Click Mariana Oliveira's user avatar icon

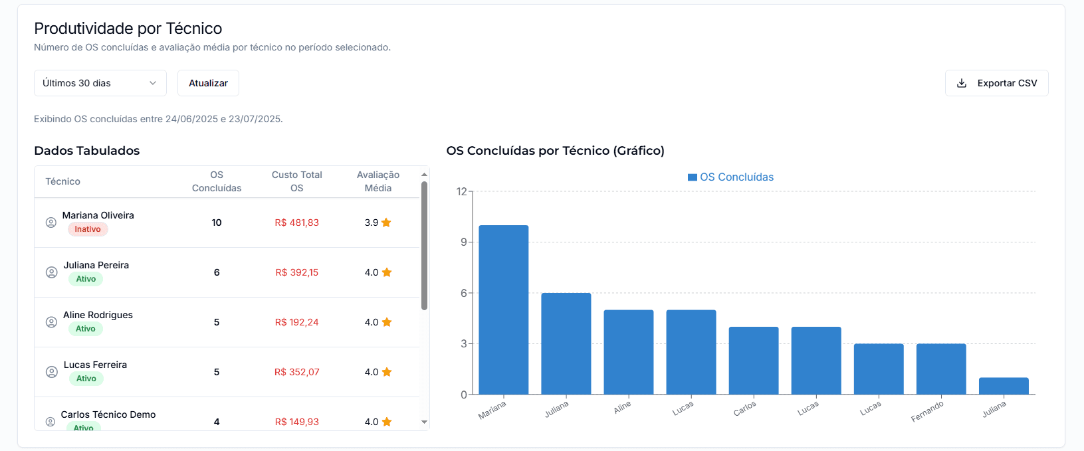tap(51, 223)
